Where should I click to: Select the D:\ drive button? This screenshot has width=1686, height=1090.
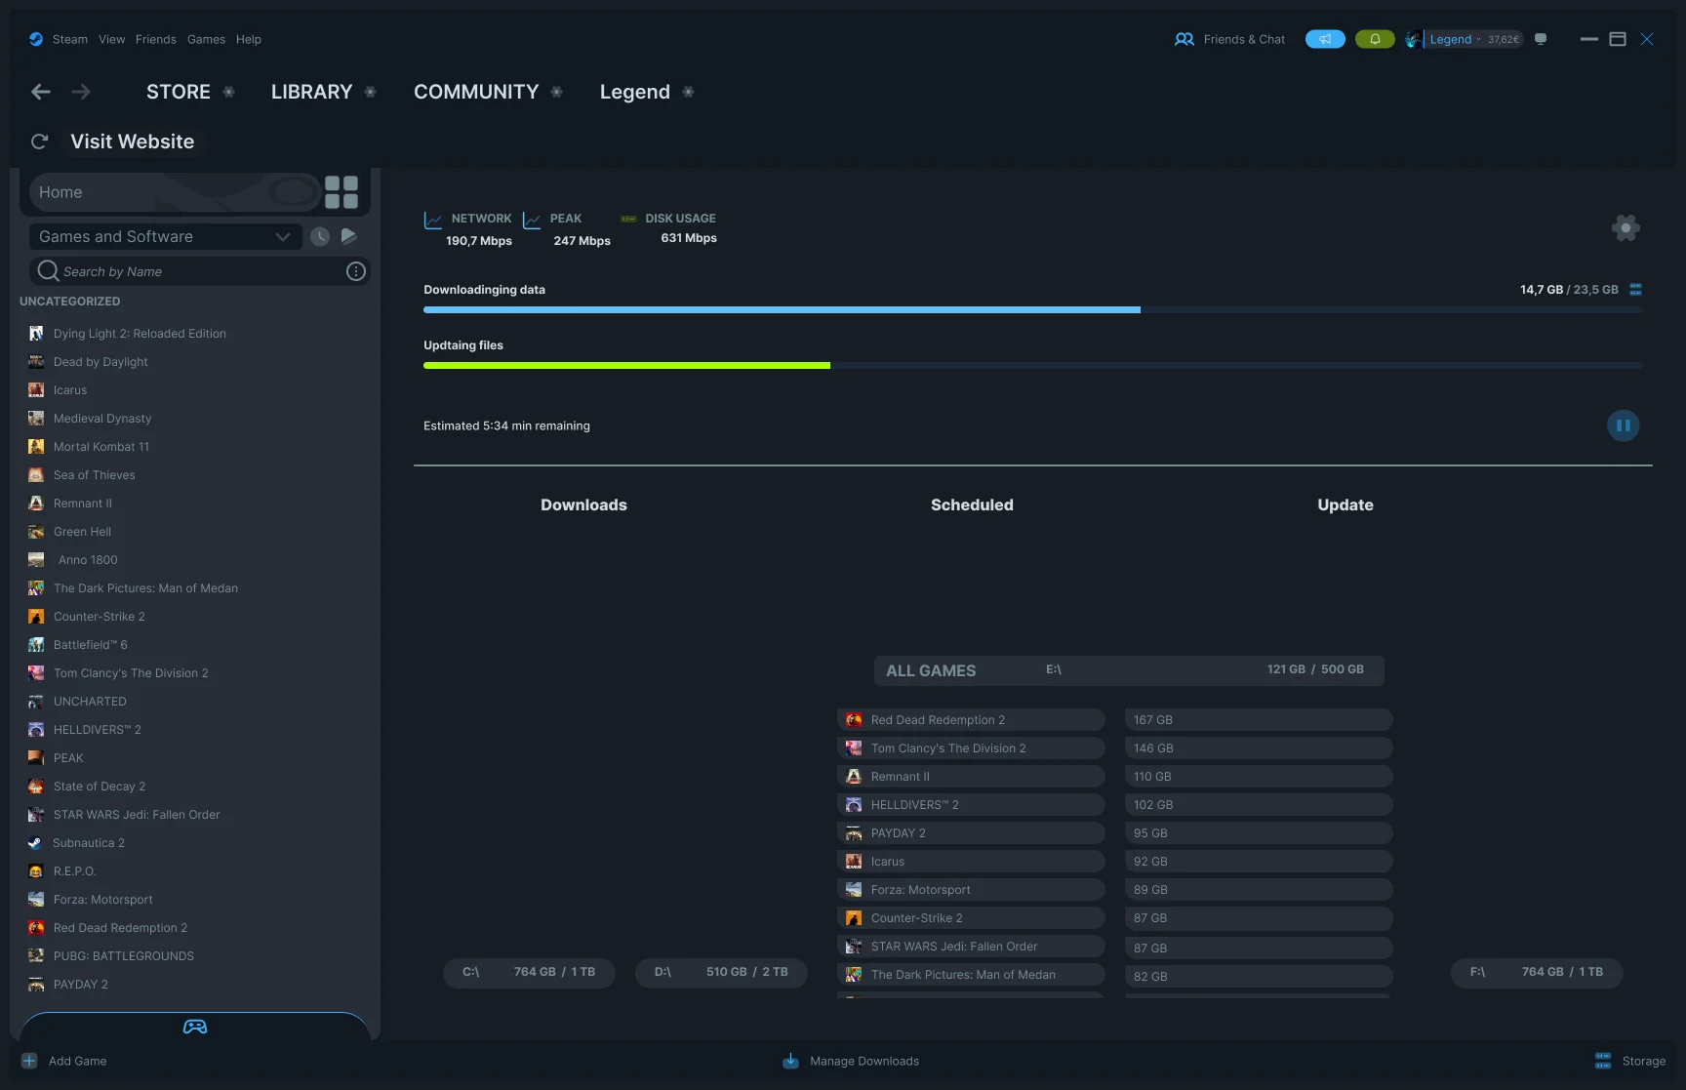721,972
